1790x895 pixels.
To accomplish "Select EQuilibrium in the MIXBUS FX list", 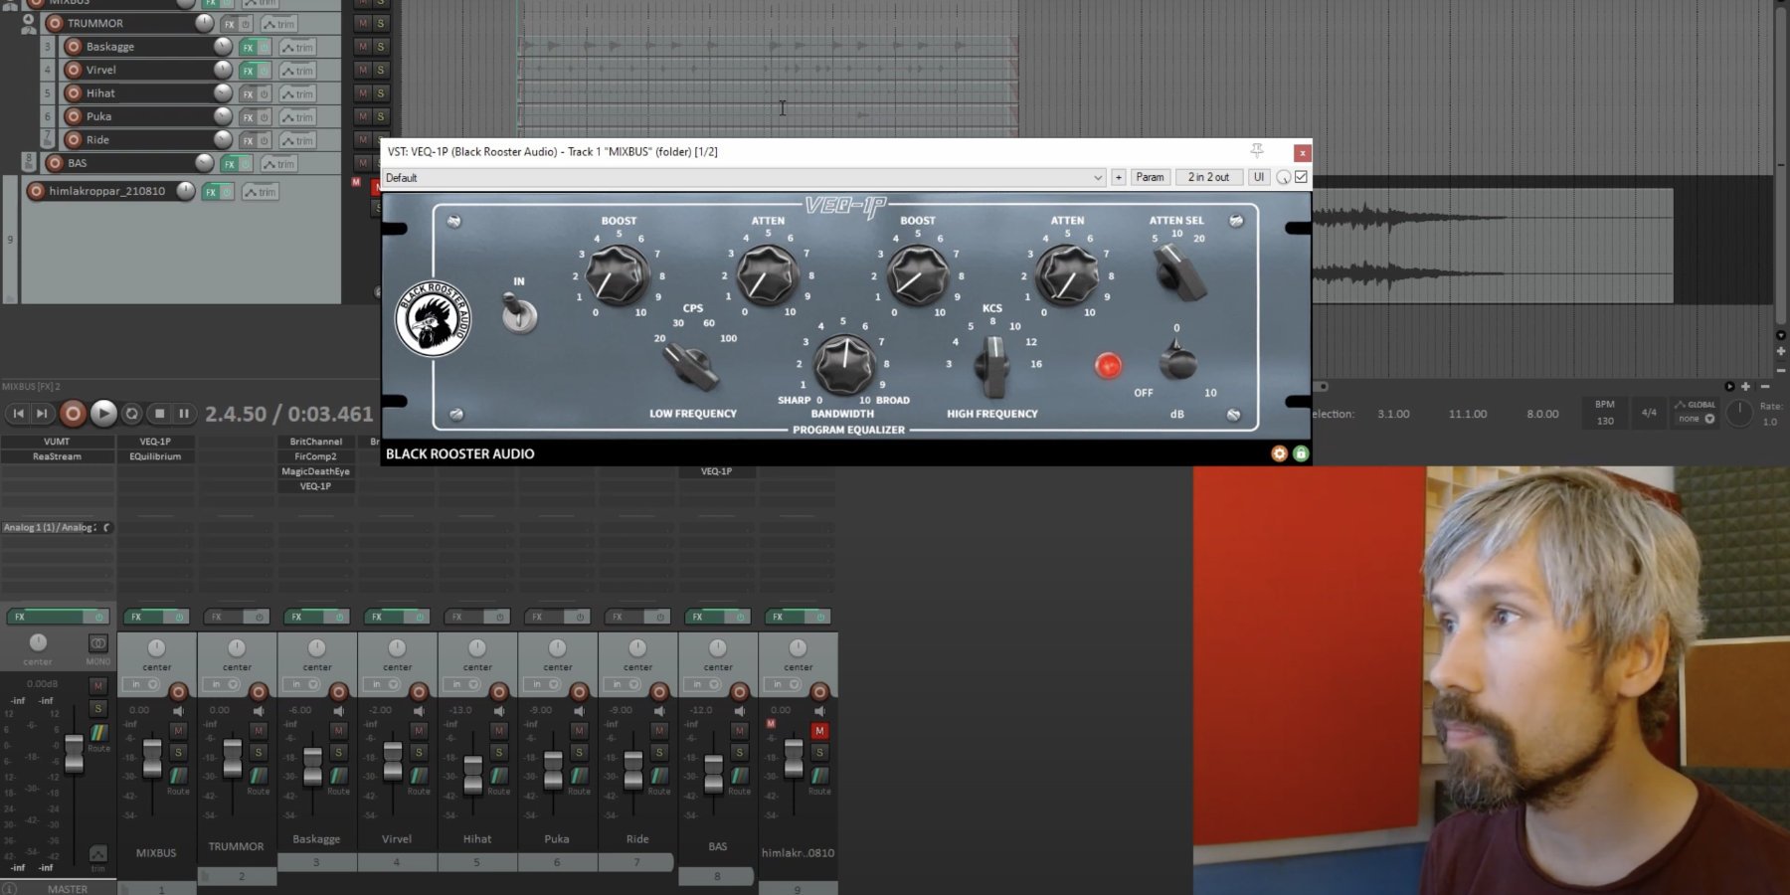I will click(x=155, y=456).
